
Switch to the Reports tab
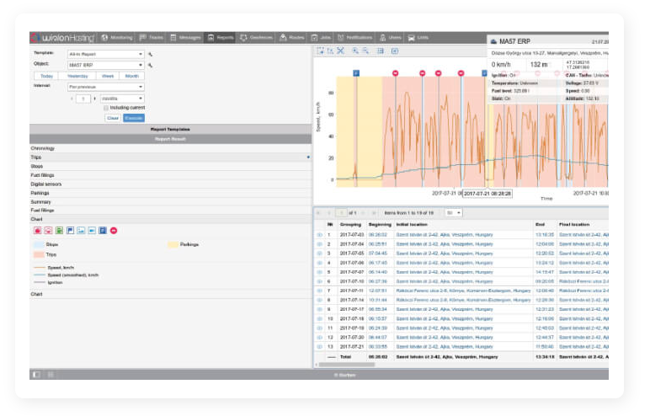tap(221, 38)
